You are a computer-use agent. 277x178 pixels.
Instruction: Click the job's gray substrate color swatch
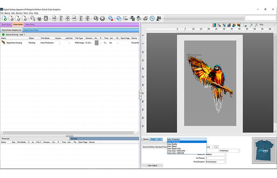coord(97,43)
